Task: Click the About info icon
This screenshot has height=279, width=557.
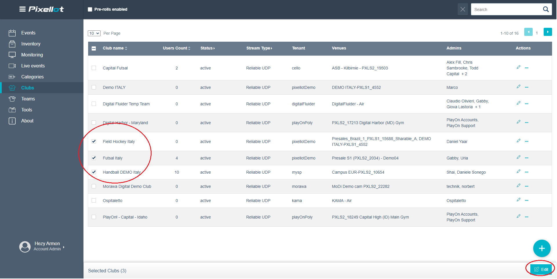Action: 12,121
